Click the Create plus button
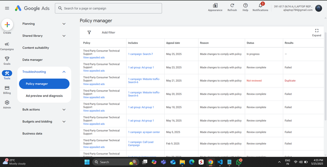This screenshot has height=167, width=327. (7, 25)
